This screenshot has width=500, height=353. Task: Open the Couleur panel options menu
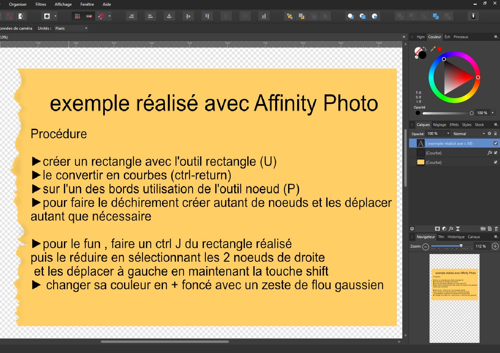coord(496,37)
